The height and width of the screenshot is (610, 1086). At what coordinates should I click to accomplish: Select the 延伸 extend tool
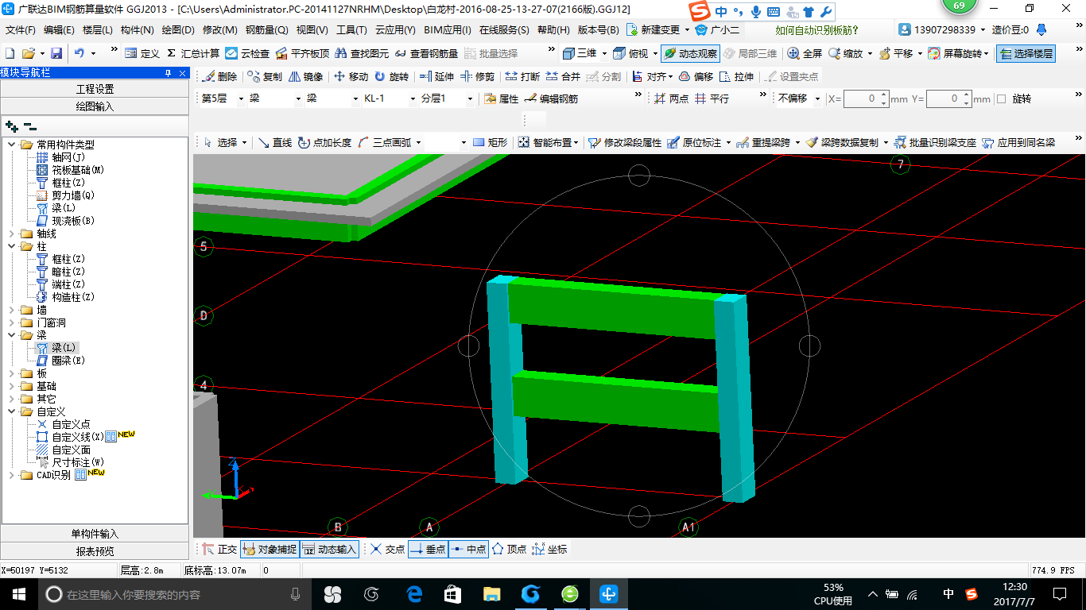click(436, 77)
